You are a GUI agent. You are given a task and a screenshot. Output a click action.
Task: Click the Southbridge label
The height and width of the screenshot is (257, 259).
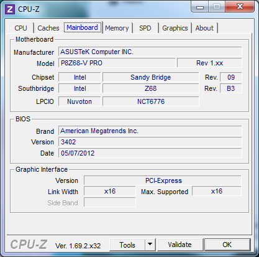click(36, 88)
